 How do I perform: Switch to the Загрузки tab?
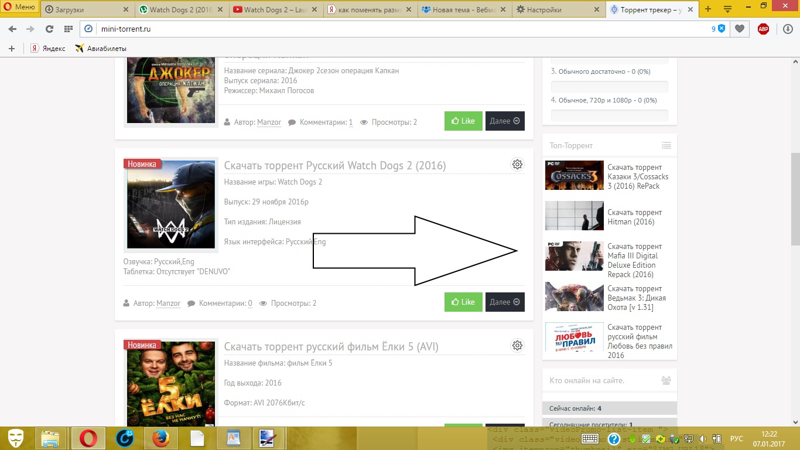(x=87, y=9)
